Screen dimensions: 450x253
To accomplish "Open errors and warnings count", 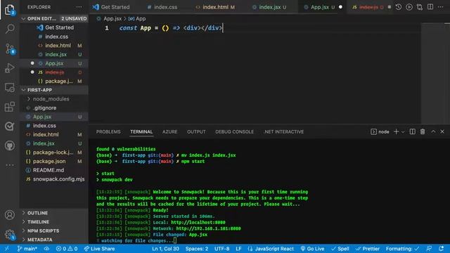I will pyautogui.click(x=67, y=249).
